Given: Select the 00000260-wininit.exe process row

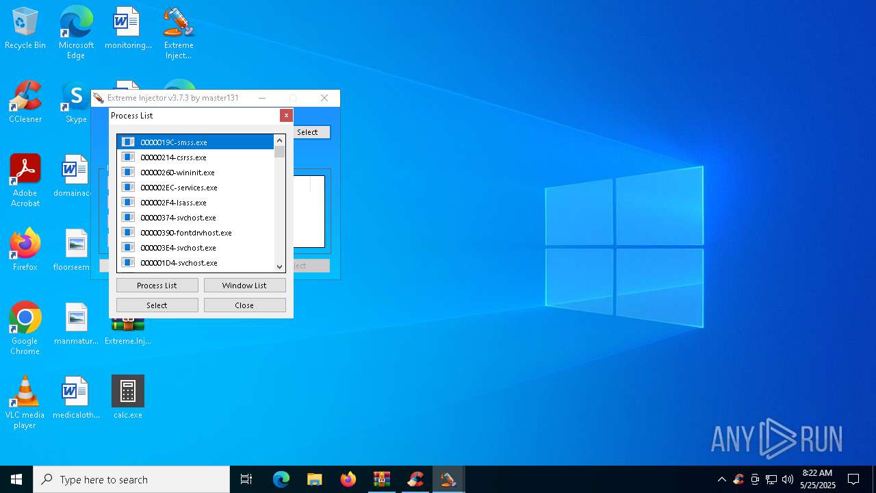Looking at the screenshot, I should coord(196,173).
